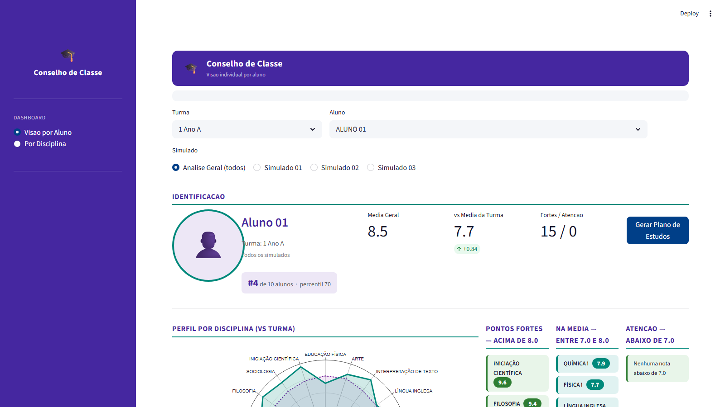Click the DASHBOARD sidebar label

point(29,118)
